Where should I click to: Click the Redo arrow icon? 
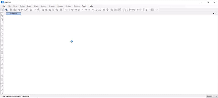click(x=22, y=10)
